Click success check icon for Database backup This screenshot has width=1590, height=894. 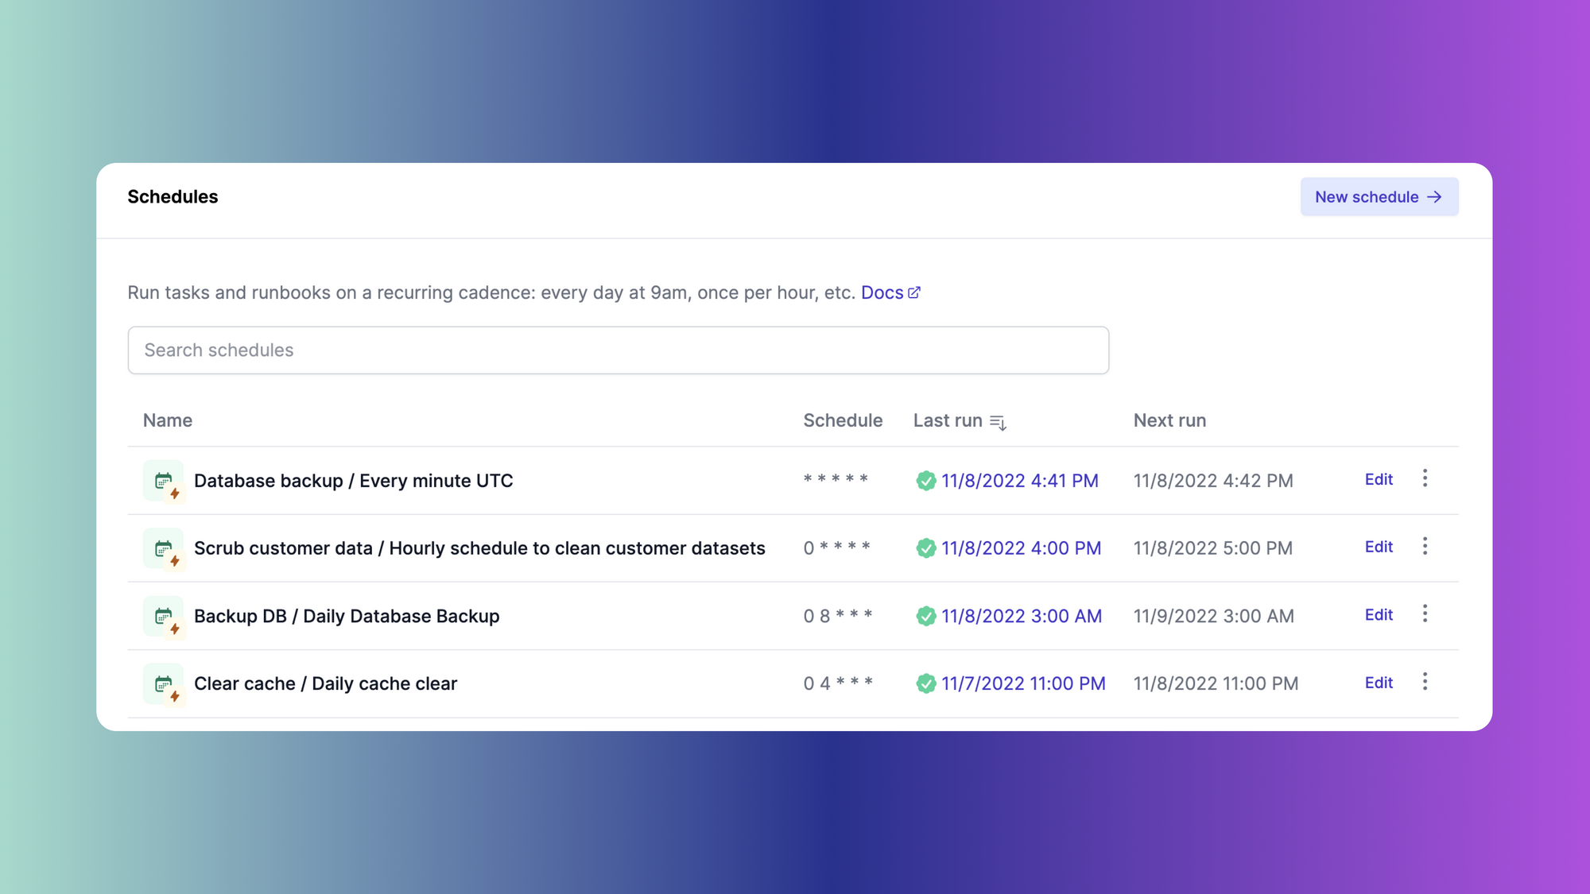point(925,481)
